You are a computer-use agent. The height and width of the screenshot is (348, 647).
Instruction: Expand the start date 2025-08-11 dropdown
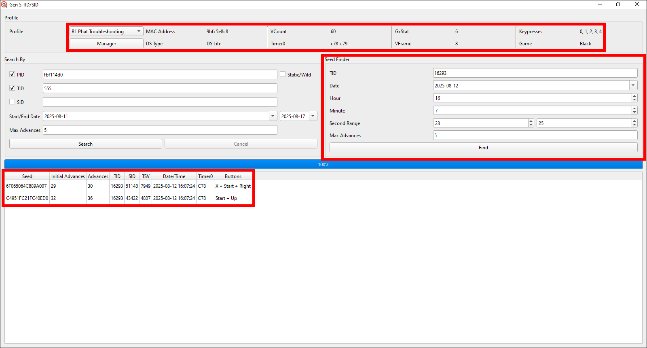point(273,116)
